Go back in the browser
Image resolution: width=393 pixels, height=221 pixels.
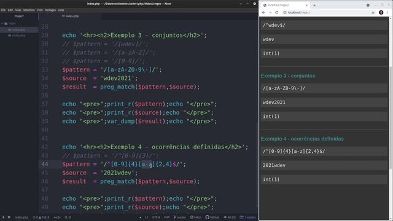pyautogui.click(x=263, y=12)
